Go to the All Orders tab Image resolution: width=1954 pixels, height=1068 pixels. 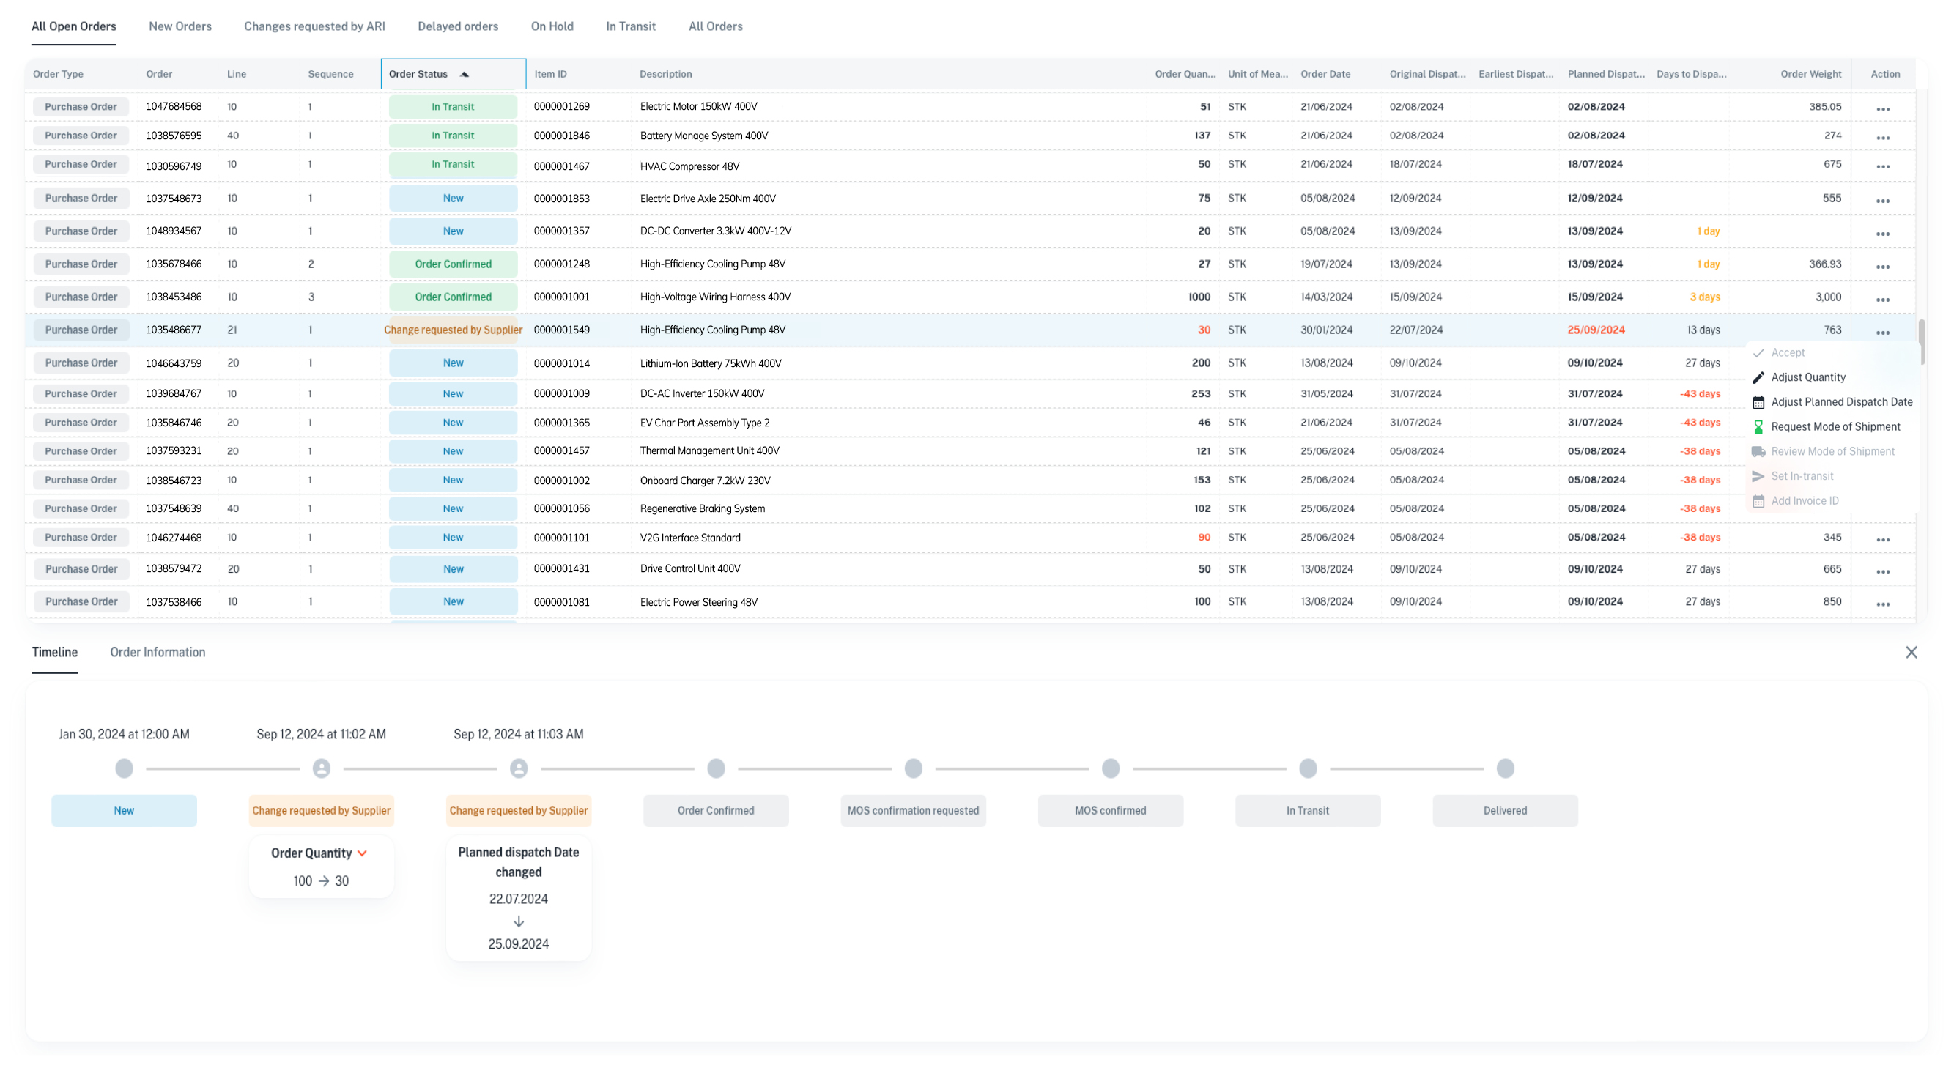[x=715, y=26]
